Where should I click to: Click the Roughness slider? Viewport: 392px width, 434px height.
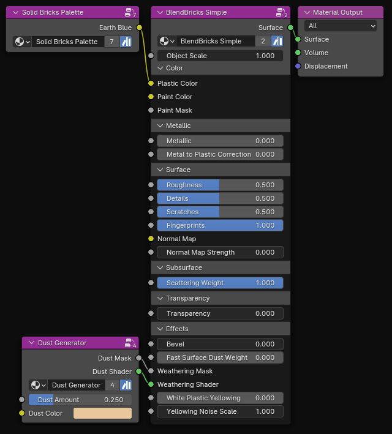221,185
